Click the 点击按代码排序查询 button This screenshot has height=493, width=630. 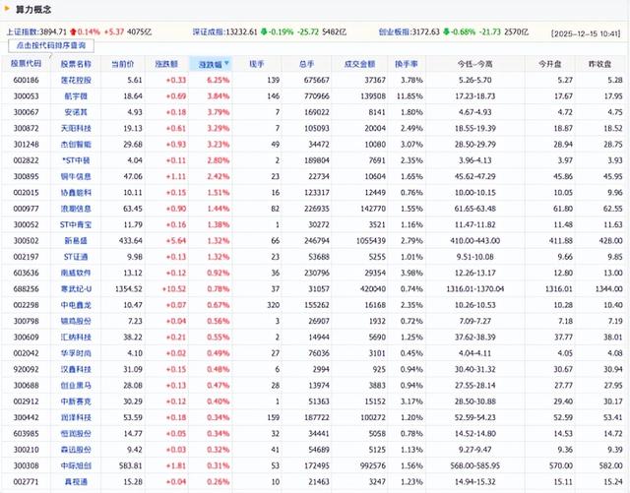coord(51,45)
